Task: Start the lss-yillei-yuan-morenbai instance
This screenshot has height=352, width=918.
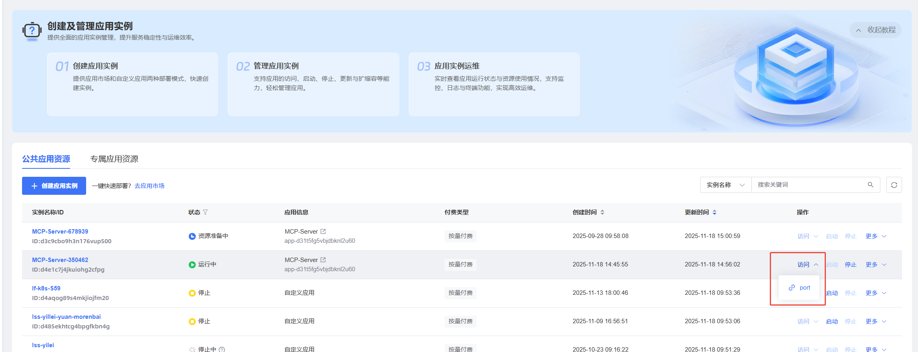Action: click(x=831, y=321)
